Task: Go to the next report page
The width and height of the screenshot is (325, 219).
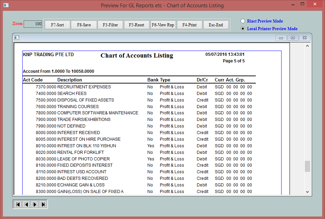Action: (34, 204)
